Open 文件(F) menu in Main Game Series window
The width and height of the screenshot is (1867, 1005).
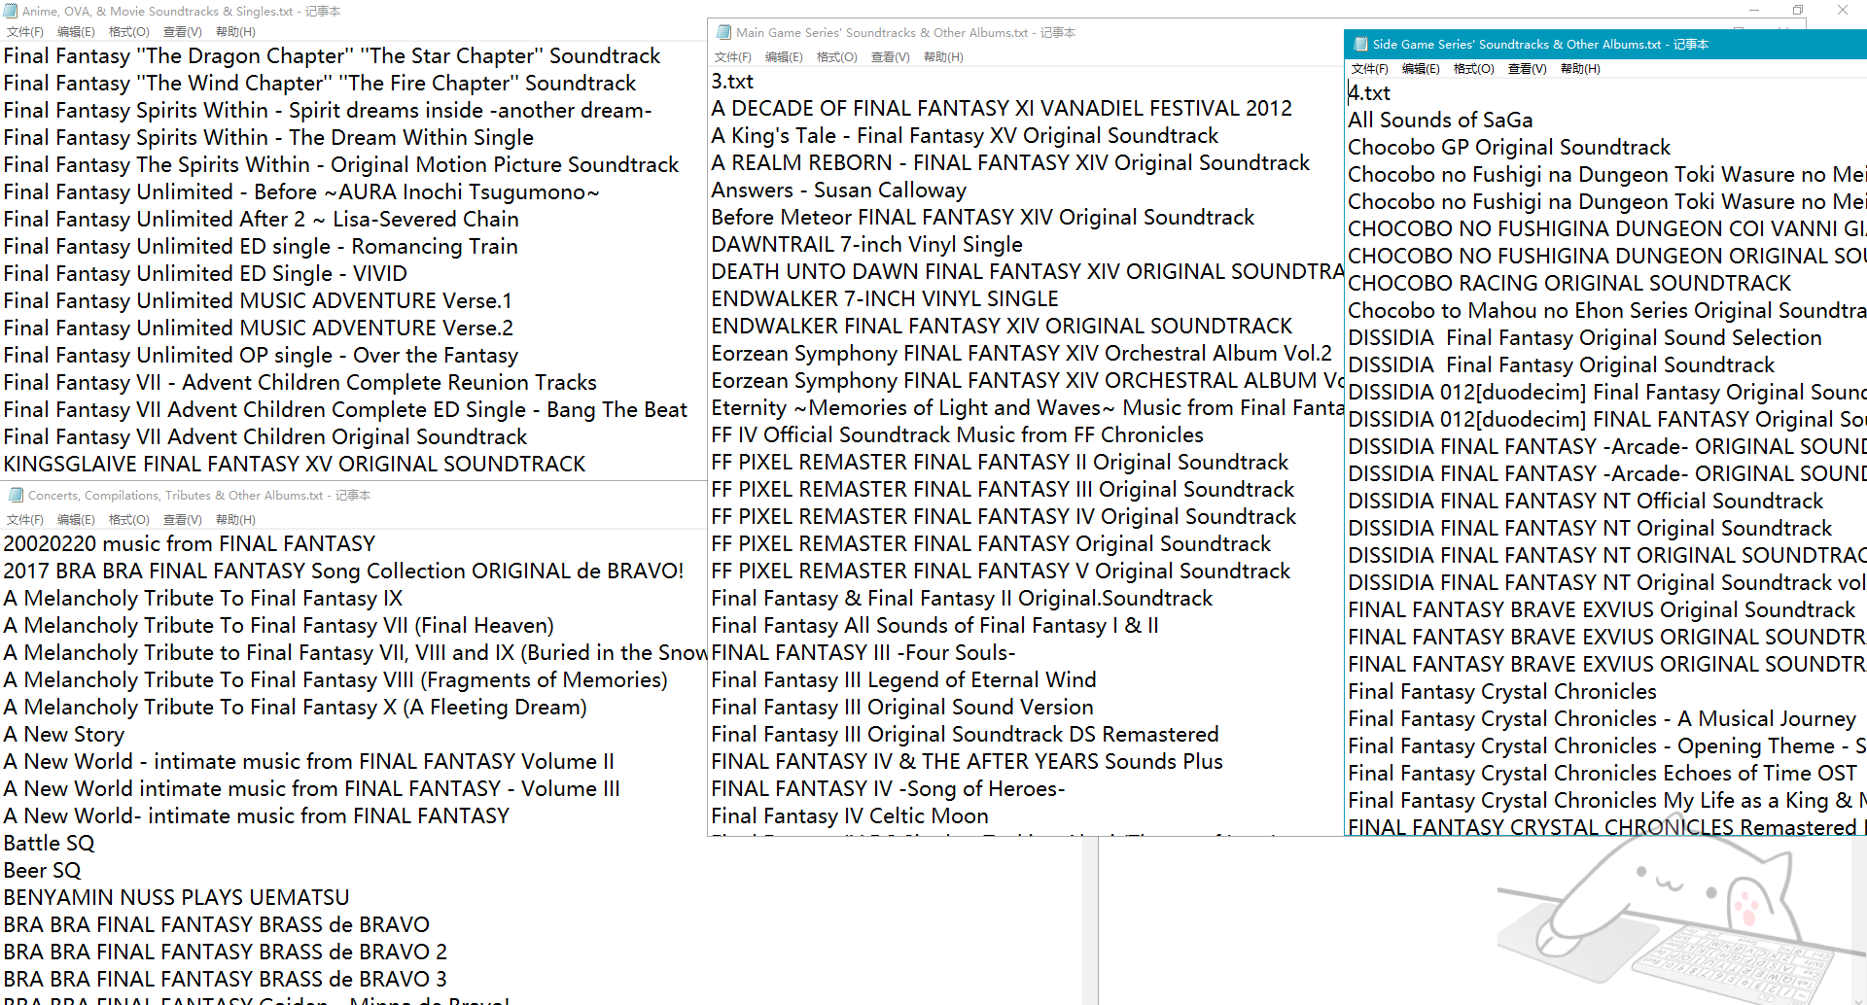click(733, 57)
